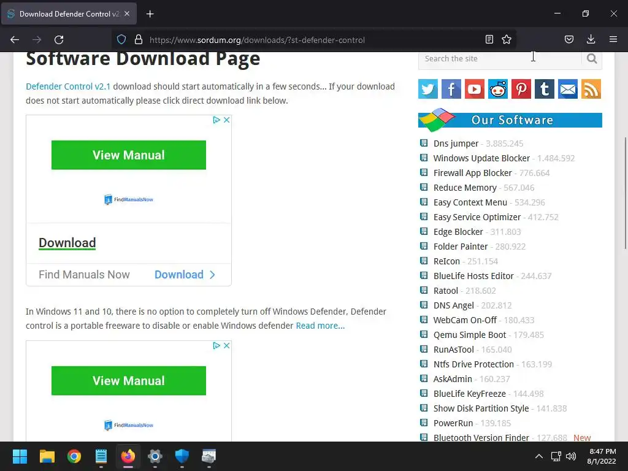Image resolution: width=628 pixels, height=471 pixels.
Task: Open a new tab with plus button
Action: [150, 14]
